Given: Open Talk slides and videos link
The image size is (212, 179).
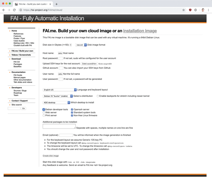Looking at the screenshot, I should (x=23, y=82).
